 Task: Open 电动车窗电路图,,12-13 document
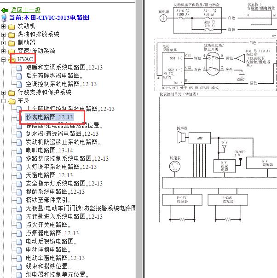(55, 258)
